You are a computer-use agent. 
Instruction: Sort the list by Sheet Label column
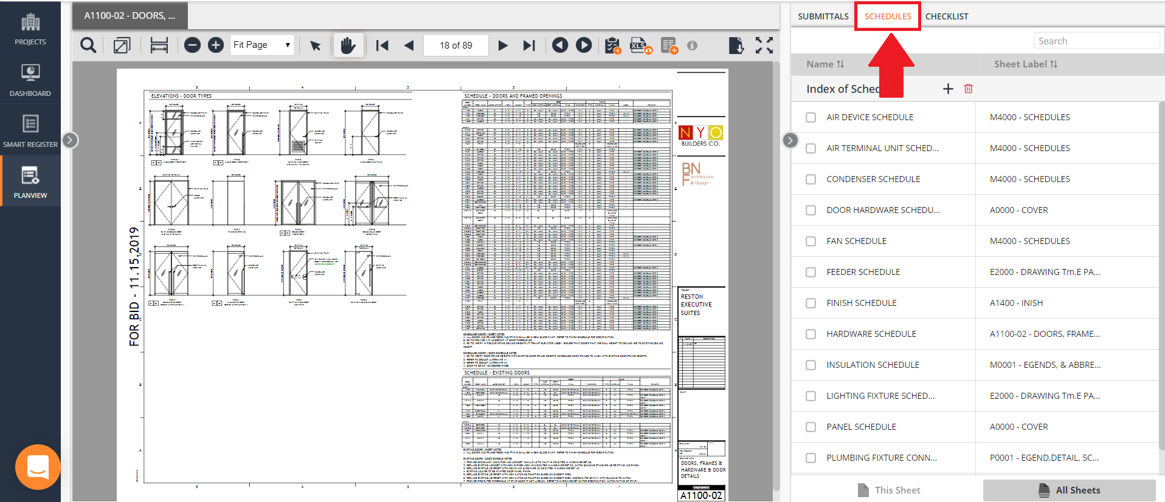1026,64
